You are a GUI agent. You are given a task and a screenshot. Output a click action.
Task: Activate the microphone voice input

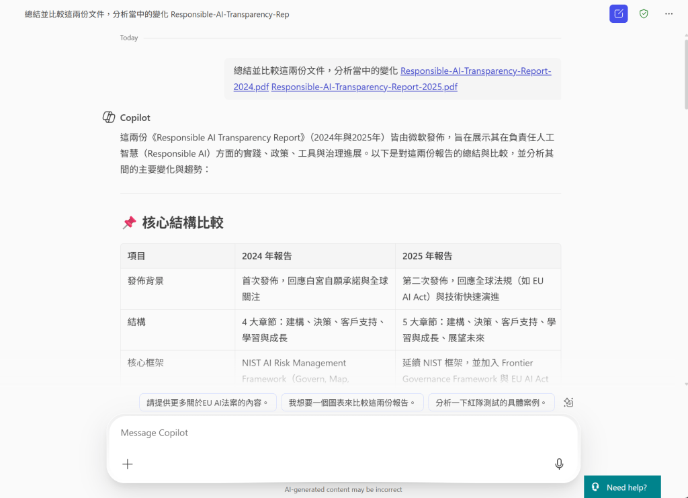click(559, 464)
